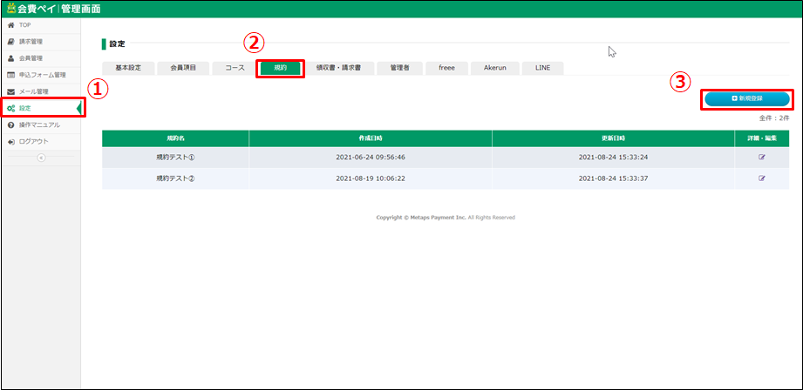803x390 pixels.
Task: Open the LINE tab
Action: tap(542, 69)
